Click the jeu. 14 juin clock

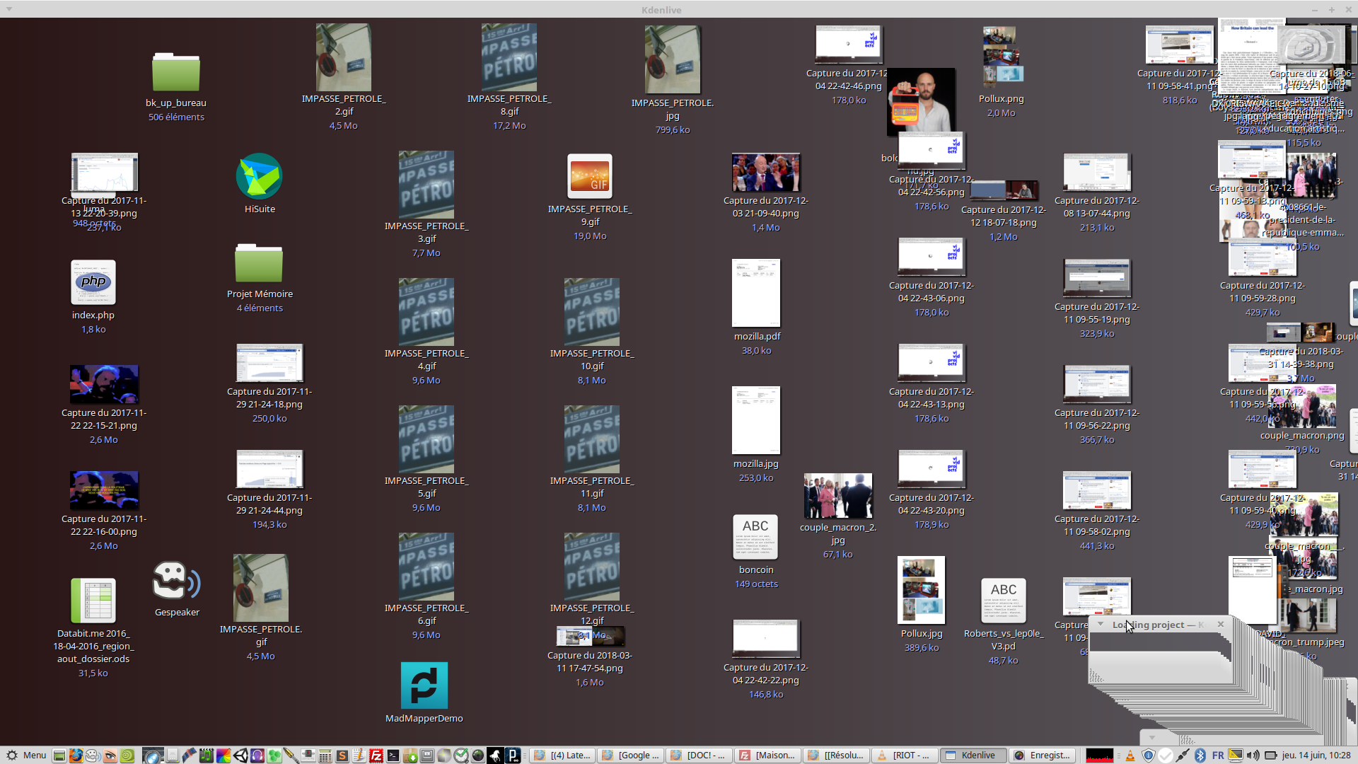tap(1316, 756)
